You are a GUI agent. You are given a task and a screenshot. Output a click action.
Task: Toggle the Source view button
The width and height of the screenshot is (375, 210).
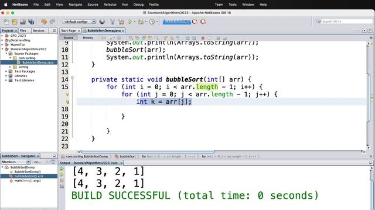(x=68, y=38)
